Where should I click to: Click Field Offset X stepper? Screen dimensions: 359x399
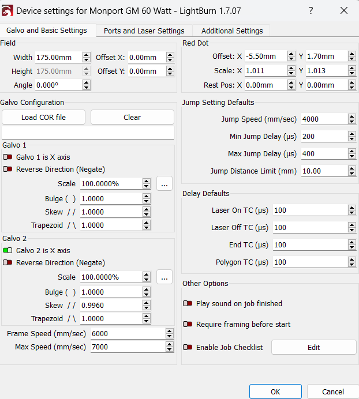[x=170, y=57]
